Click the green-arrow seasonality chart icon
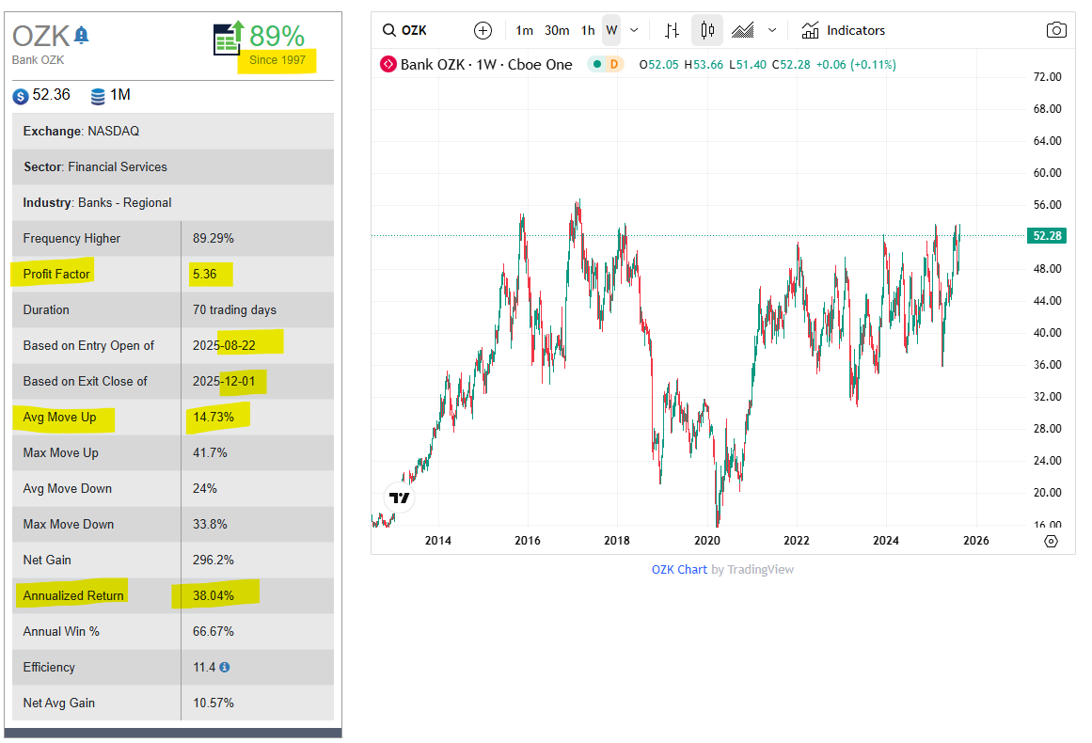 229,38
